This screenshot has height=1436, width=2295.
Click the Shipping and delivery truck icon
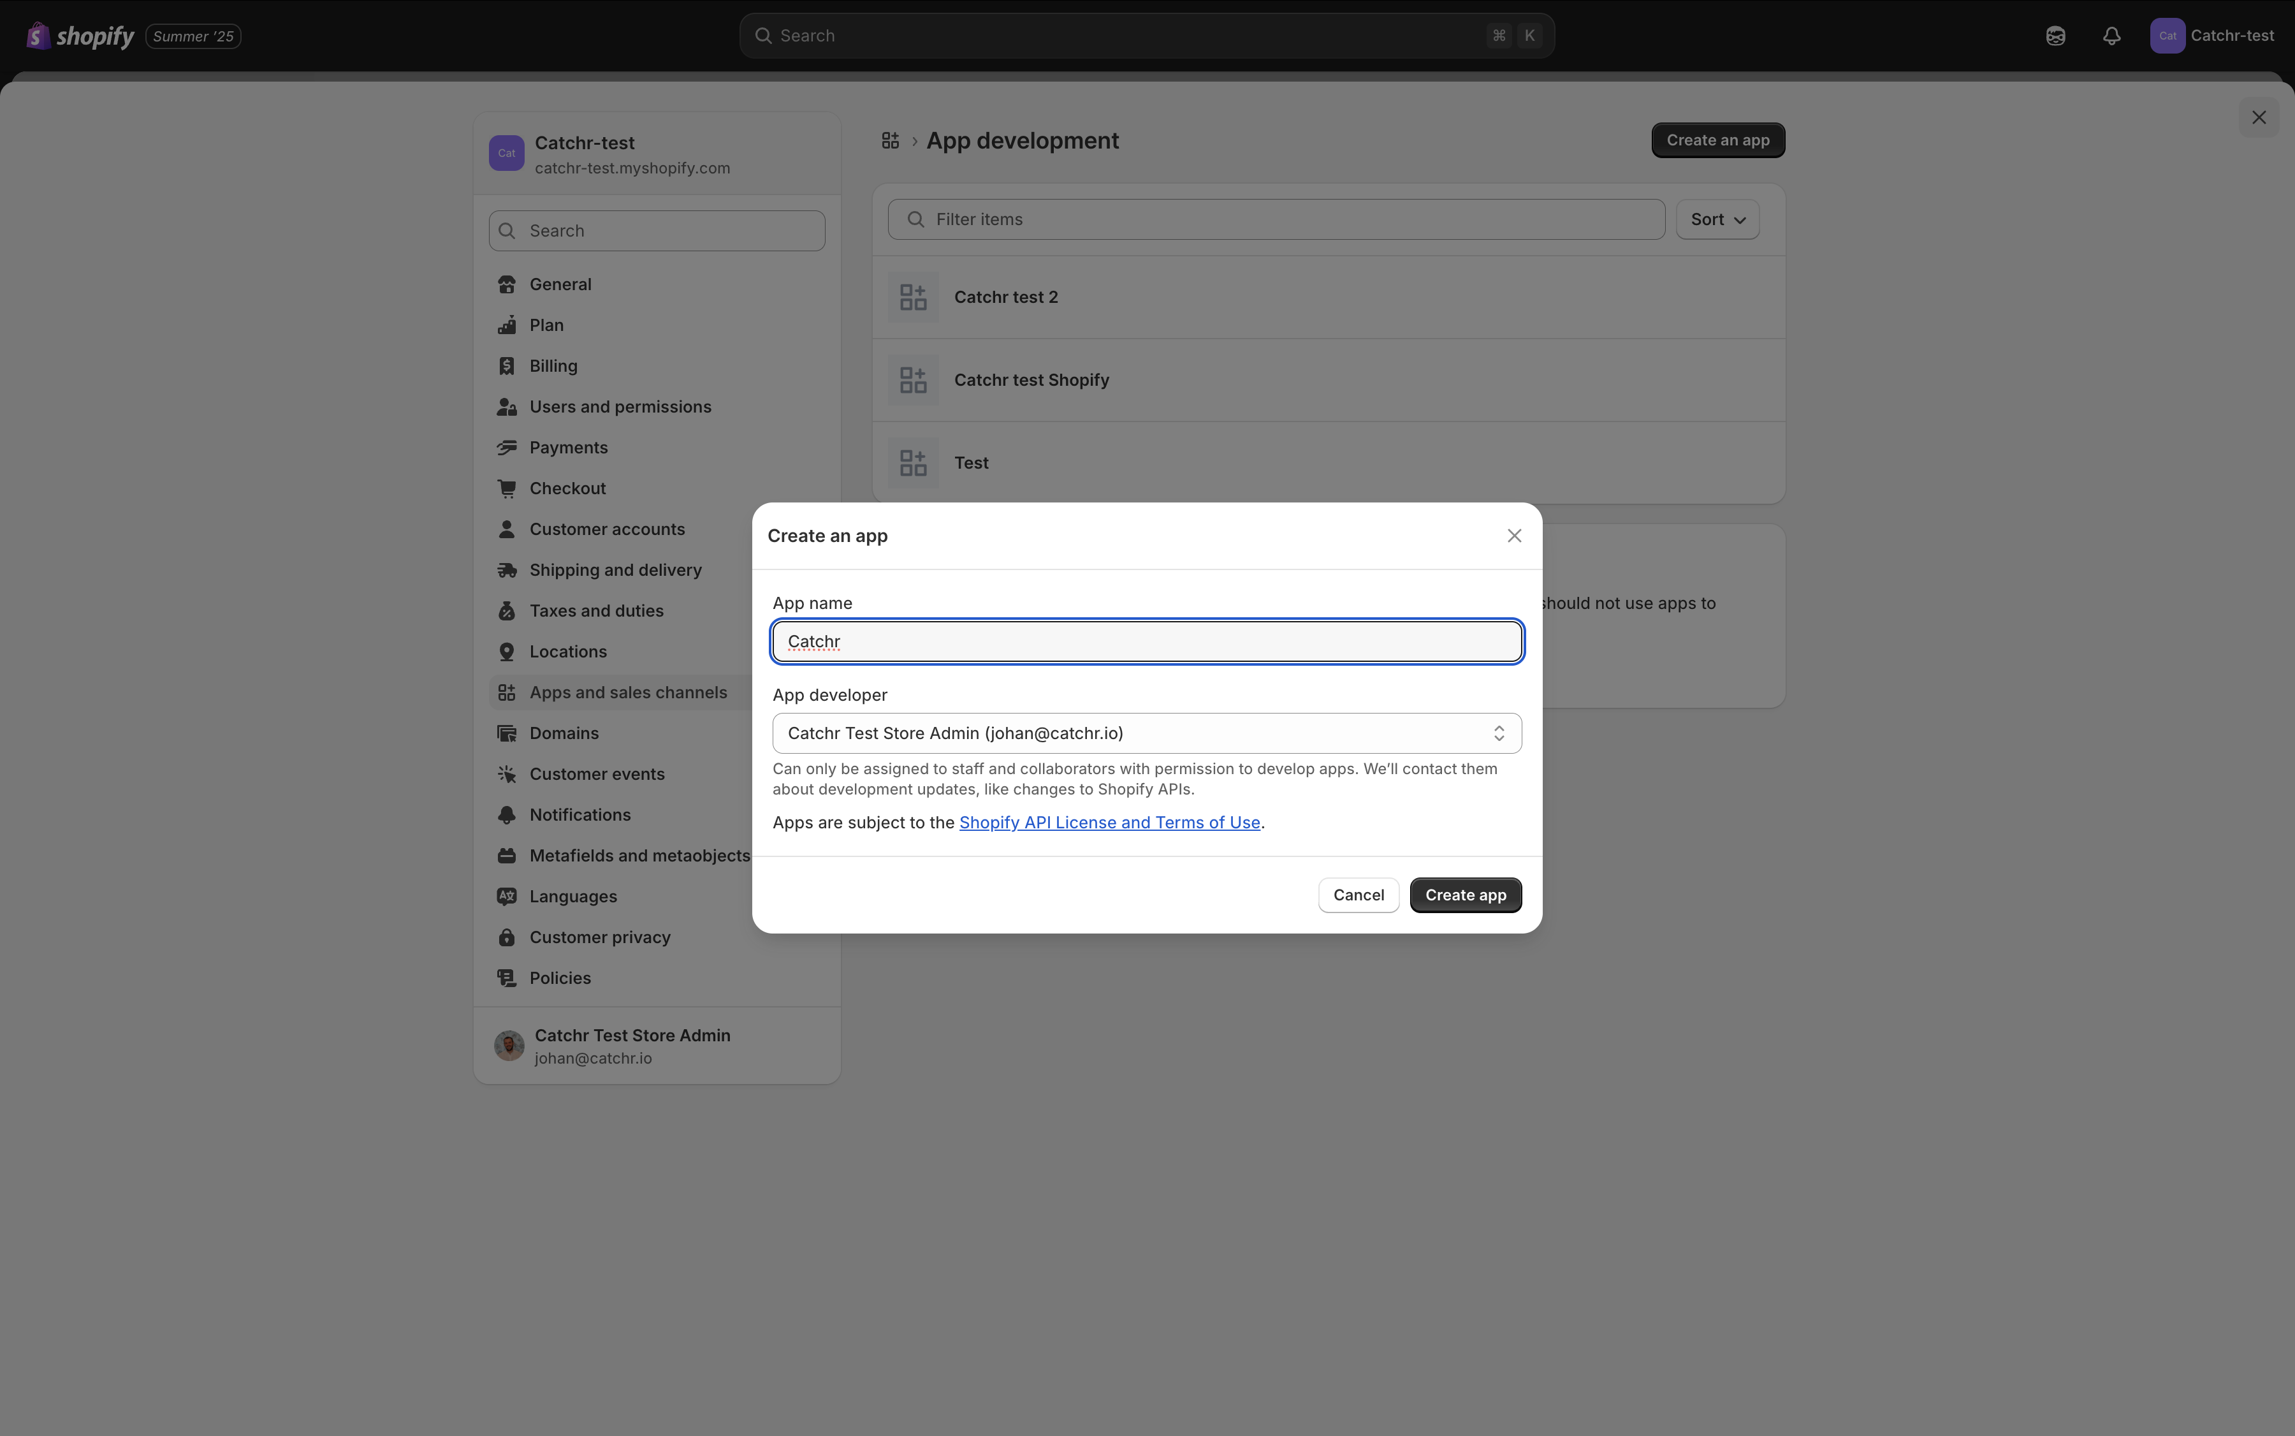pos(507,571)
